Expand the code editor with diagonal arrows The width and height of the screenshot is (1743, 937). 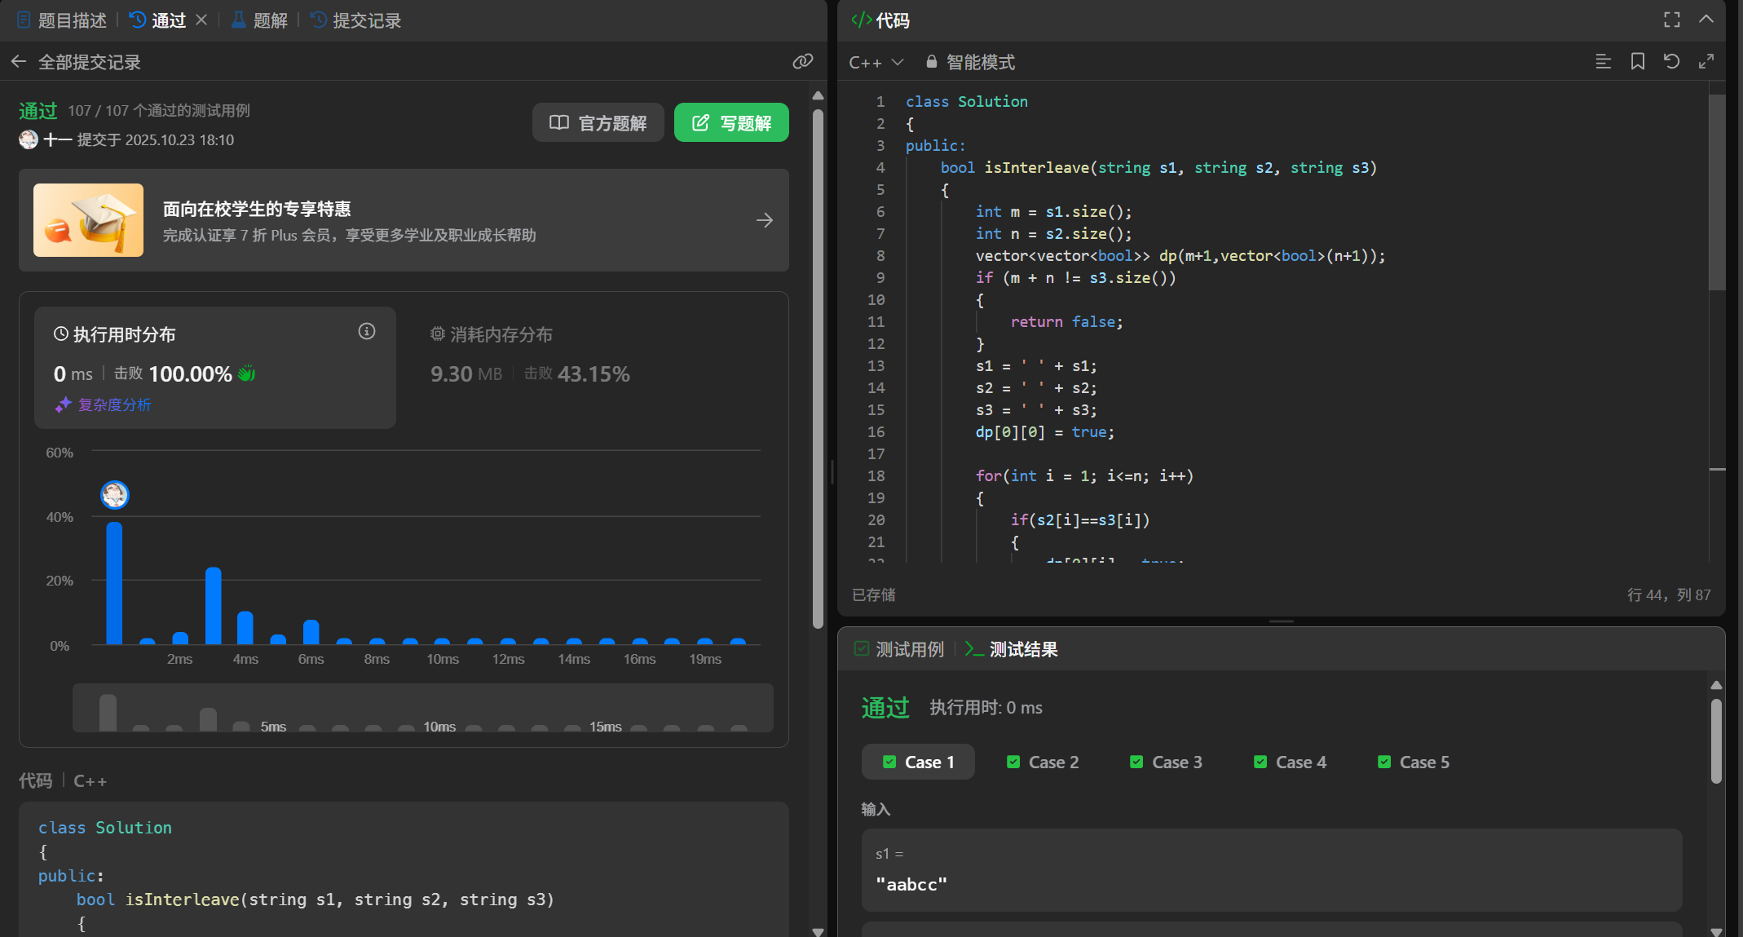(1706, 61)
